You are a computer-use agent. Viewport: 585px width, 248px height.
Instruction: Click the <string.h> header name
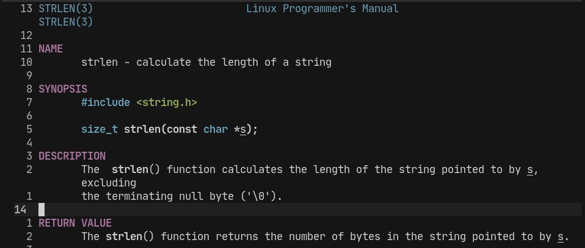(167, 102)
